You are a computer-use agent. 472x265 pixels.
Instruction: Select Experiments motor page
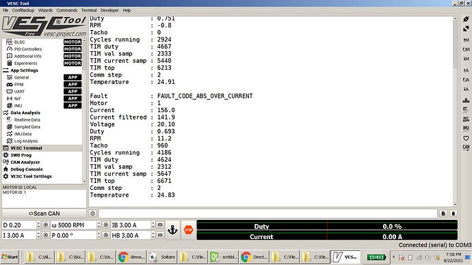point(42,63)
